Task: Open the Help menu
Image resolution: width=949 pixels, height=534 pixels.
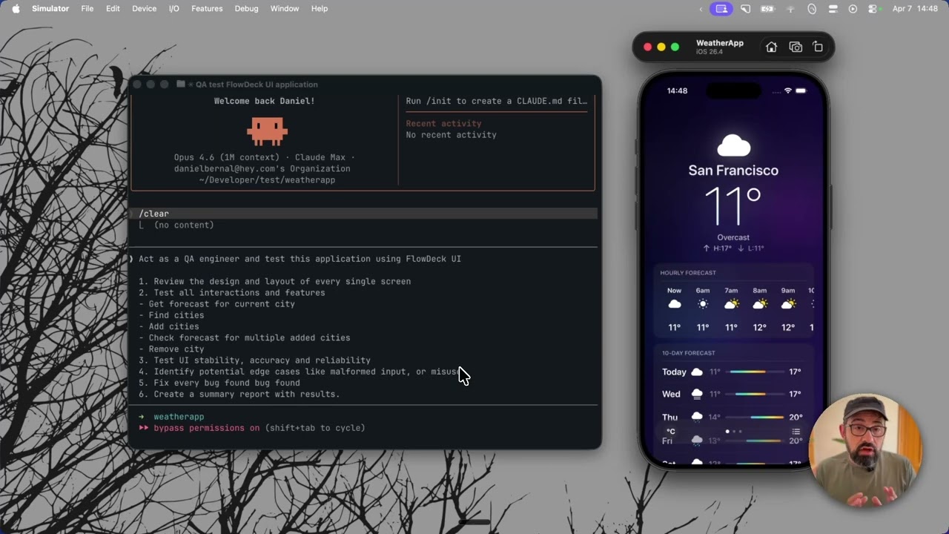Action: 320,9
